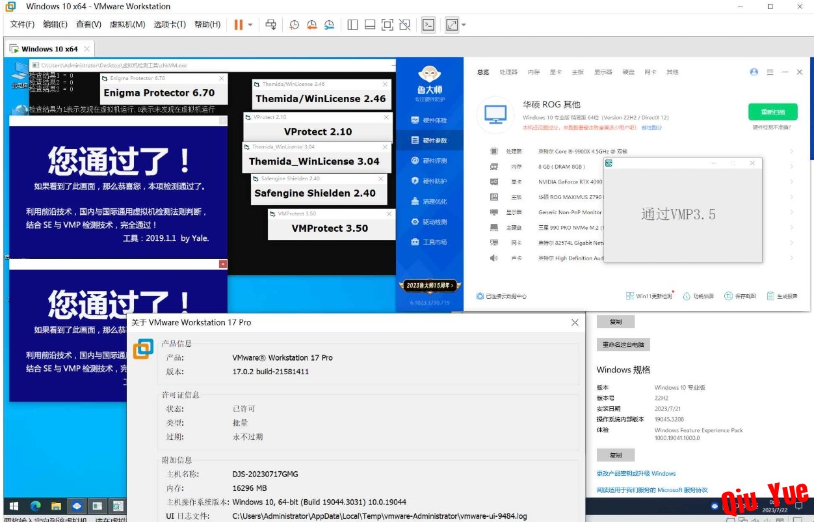Select the Windows 10 x64 VM tab
Viewport: 814px width, 522px height.
49,49
